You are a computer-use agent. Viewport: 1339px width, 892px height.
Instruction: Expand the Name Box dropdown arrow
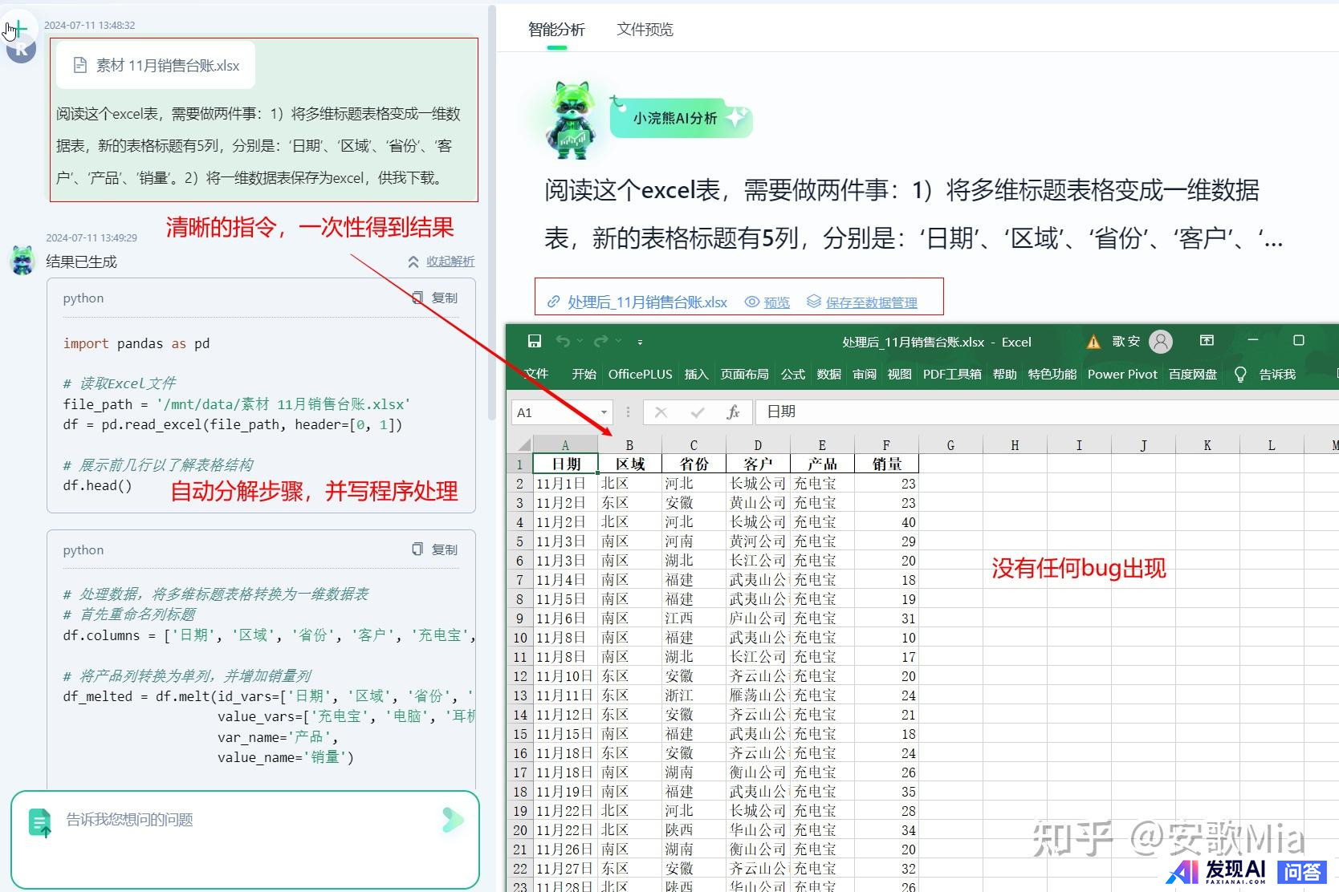tap(604, 412)
